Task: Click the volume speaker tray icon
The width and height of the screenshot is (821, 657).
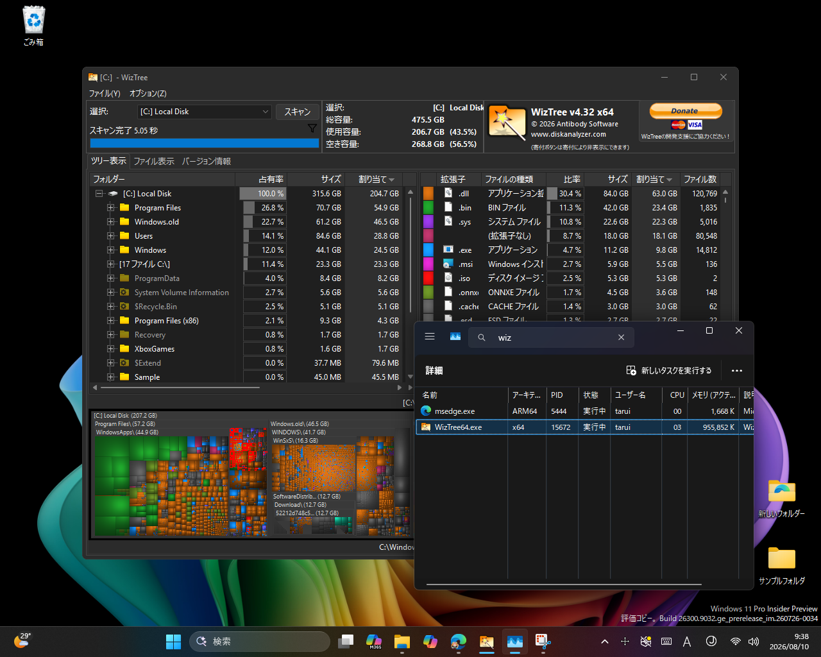Action: (754, 641)
